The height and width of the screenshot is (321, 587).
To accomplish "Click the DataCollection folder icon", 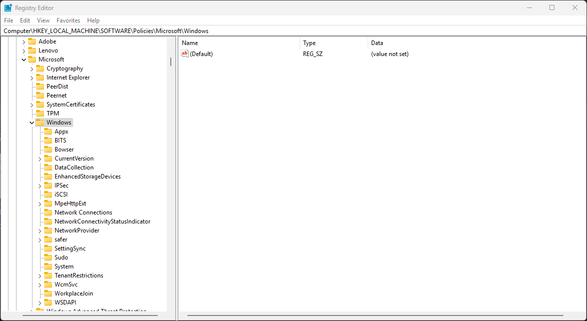I will coord(48,167).
